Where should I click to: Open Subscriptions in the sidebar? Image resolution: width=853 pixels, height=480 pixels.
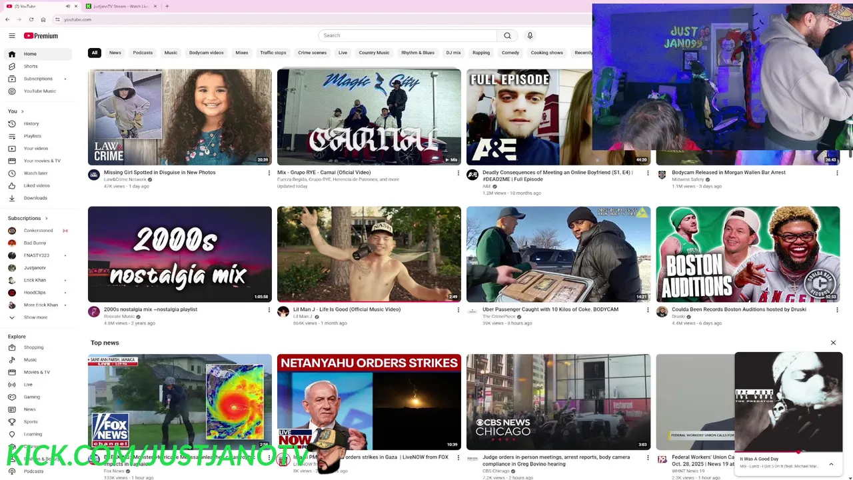(38, 79)
